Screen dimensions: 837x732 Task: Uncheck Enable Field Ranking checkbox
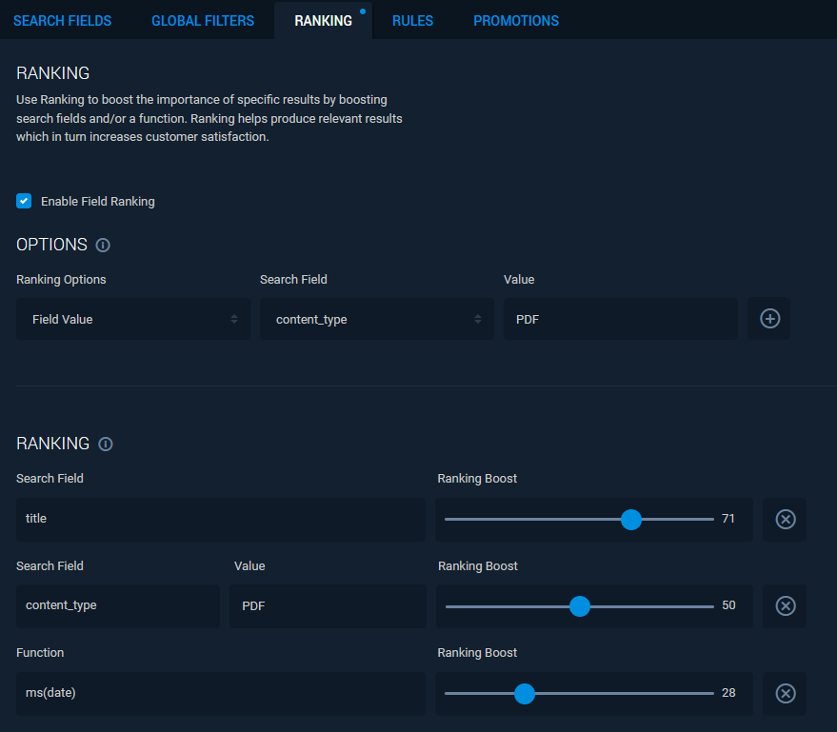24,201
